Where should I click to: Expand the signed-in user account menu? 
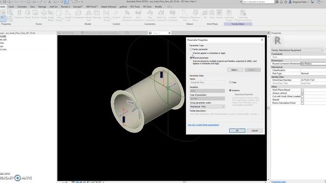pyautogui.click(x=299, y=2)
